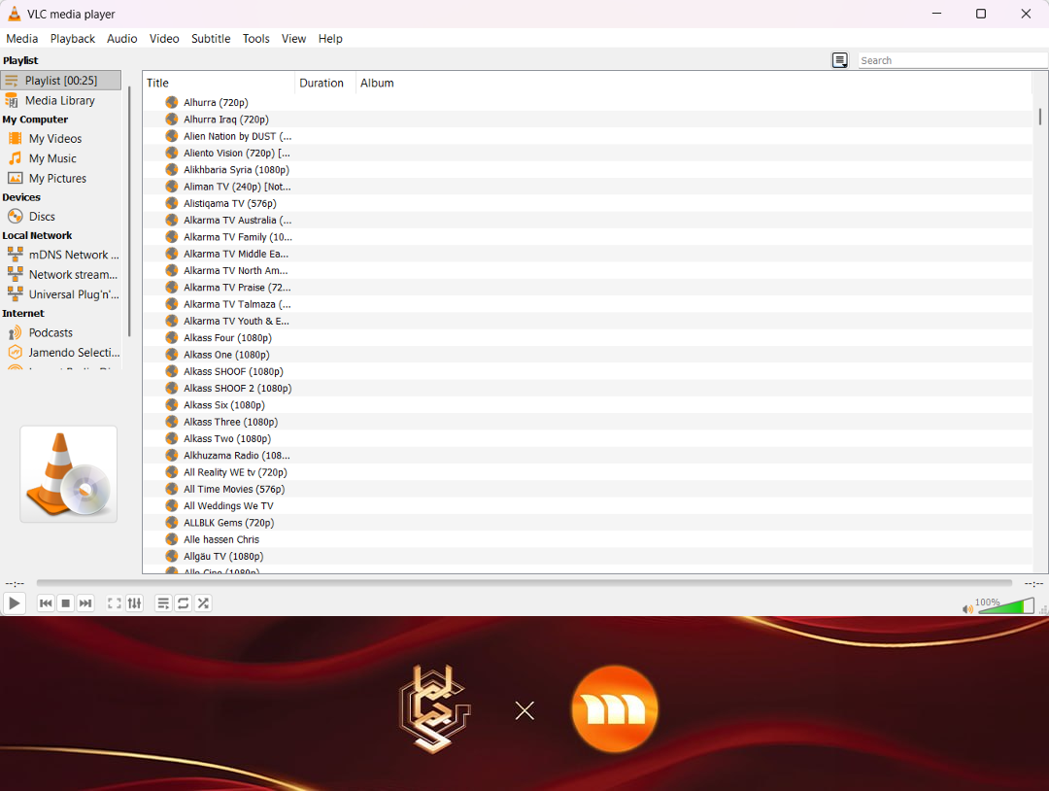Click the playlist Search field

tap(953, 60)
